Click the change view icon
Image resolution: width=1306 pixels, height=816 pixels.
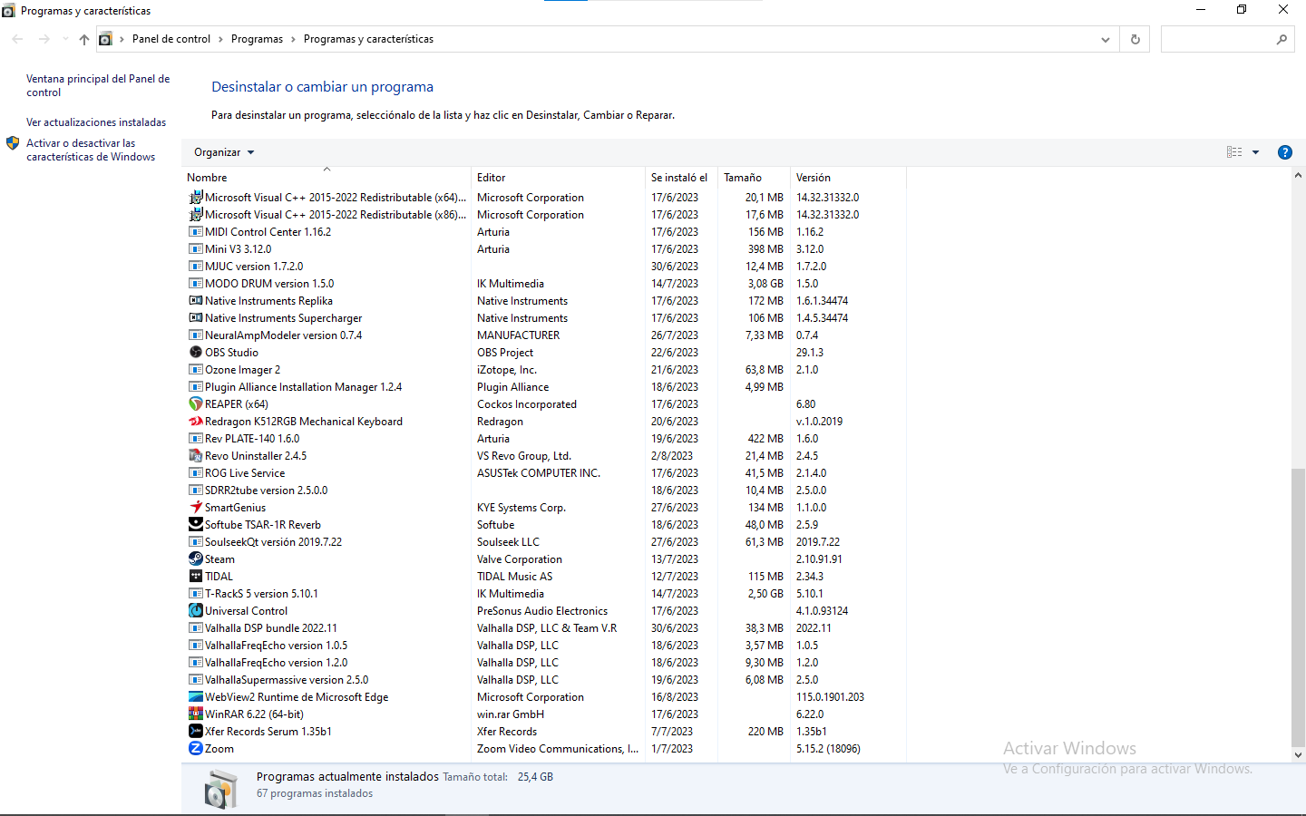1234,152
